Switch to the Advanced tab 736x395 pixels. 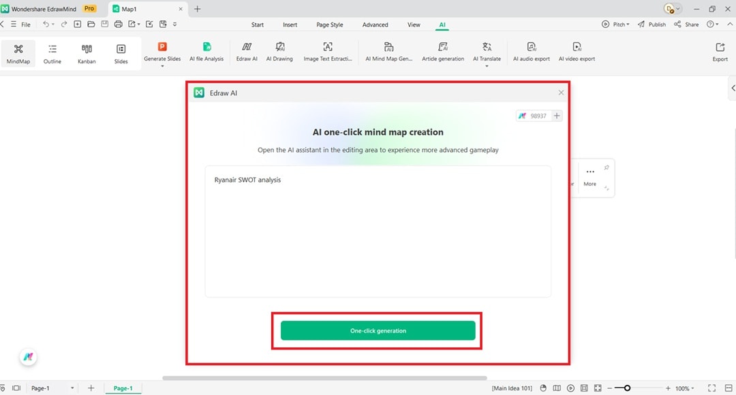pos(375,25)
